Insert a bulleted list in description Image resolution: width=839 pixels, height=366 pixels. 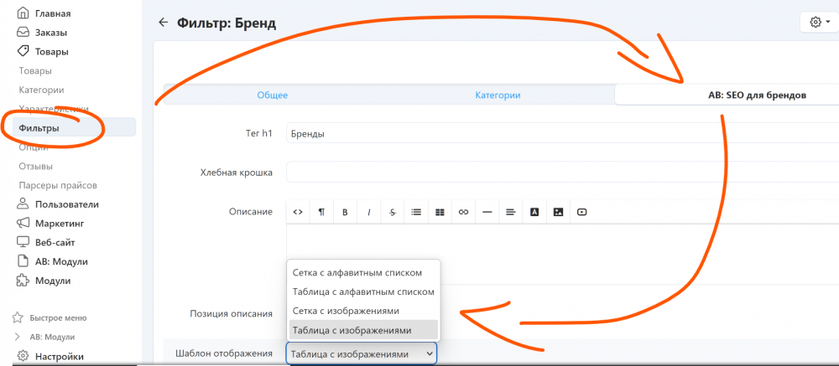(x=416, y=212)
